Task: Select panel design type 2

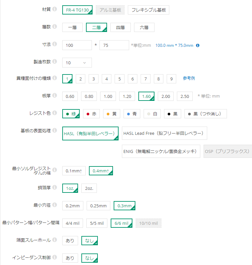Action: (x=81, y=79)
